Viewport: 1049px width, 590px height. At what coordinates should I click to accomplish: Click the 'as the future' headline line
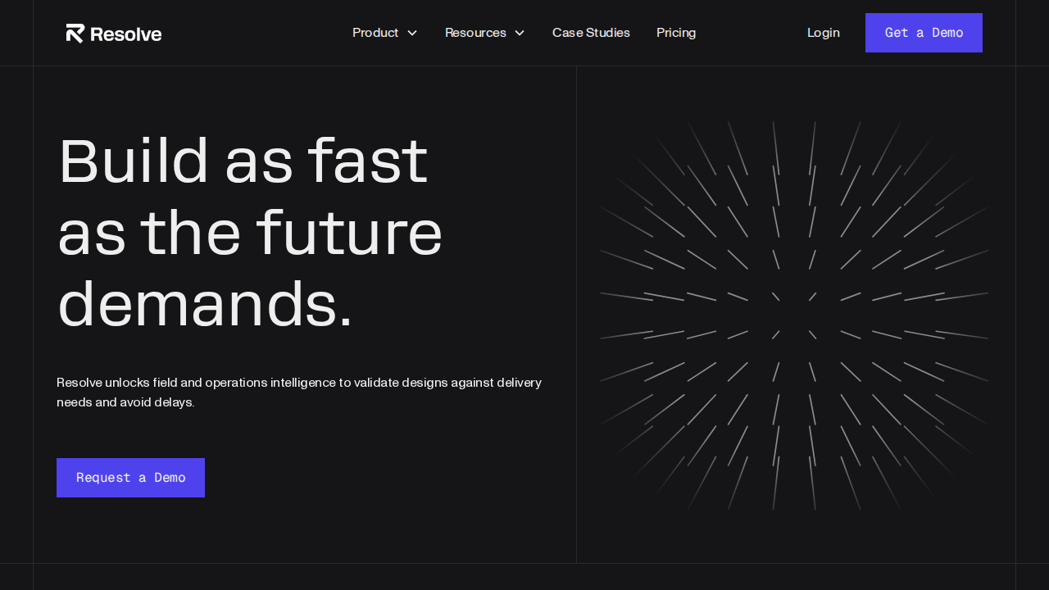(x=250, y=234)
